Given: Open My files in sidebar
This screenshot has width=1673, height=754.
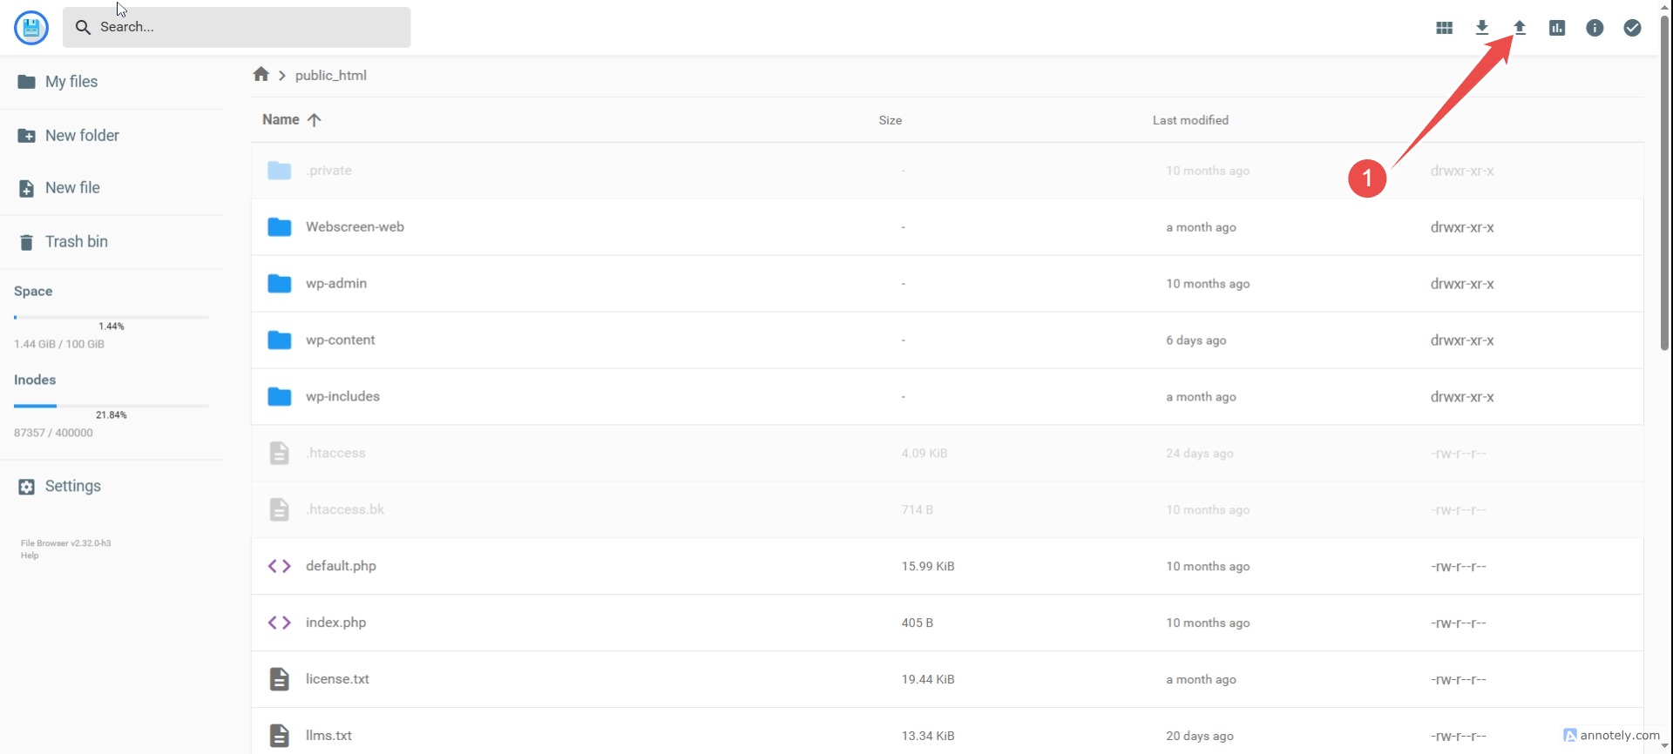Looking at the screenshot, I should (x=71, y=82).
